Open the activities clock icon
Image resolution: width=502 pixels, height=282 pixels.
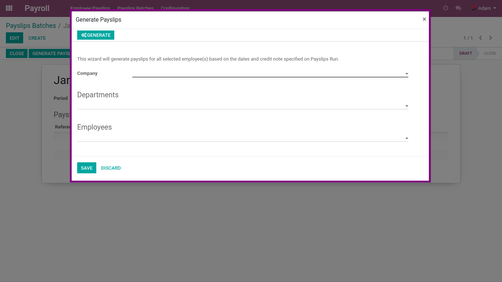(445, 8)
